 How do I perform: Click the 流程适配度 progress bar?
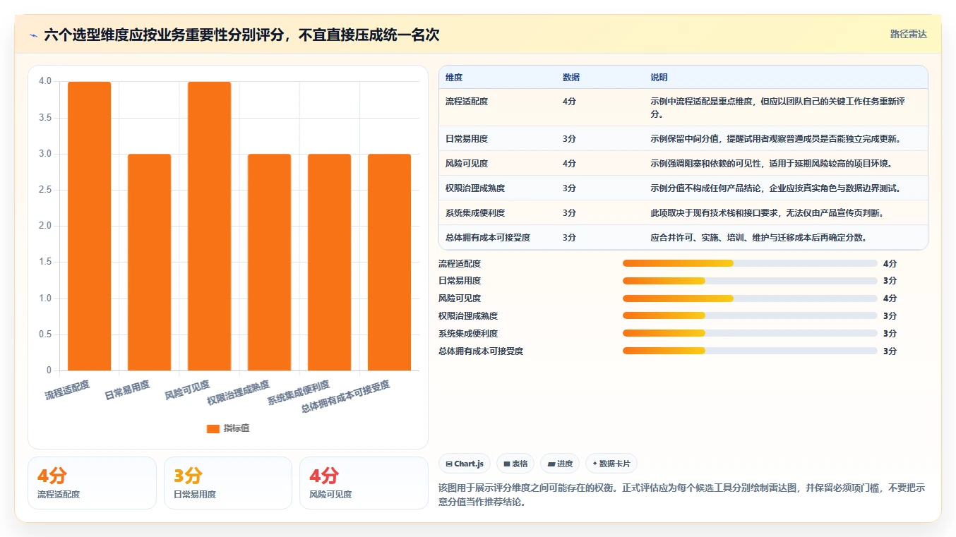[750, 263]
